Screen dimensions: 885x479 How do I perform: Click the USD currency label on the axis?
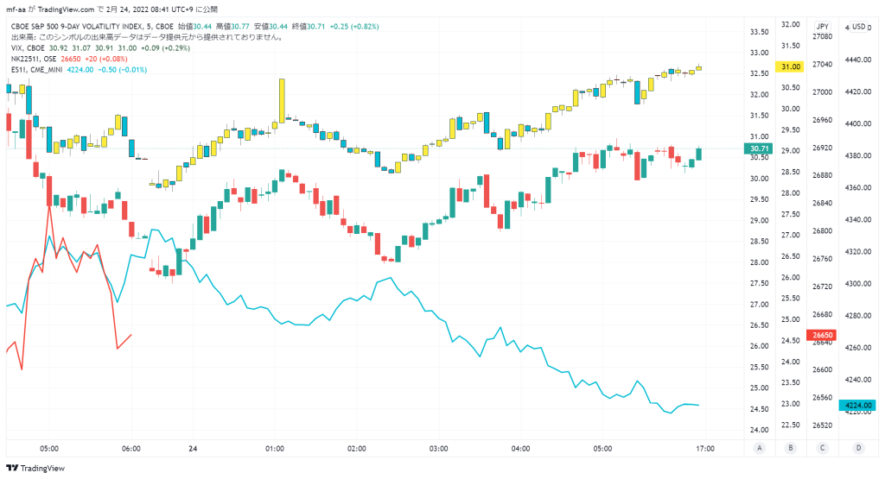859,27
